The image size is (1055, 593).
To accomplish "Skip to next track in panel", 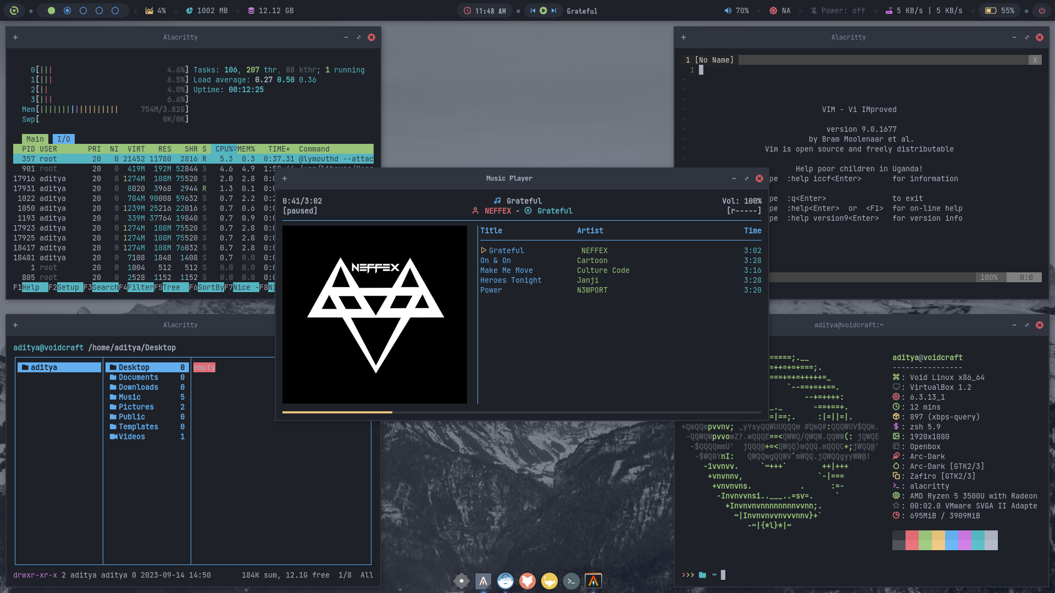I will pyautogui.click(x=554, y=10).
